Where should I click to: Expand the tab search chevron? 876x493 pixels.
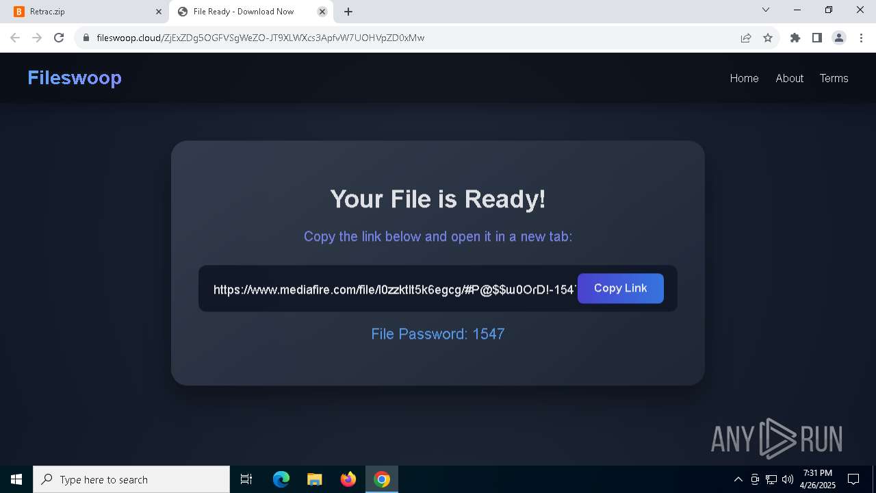[766, 10]
